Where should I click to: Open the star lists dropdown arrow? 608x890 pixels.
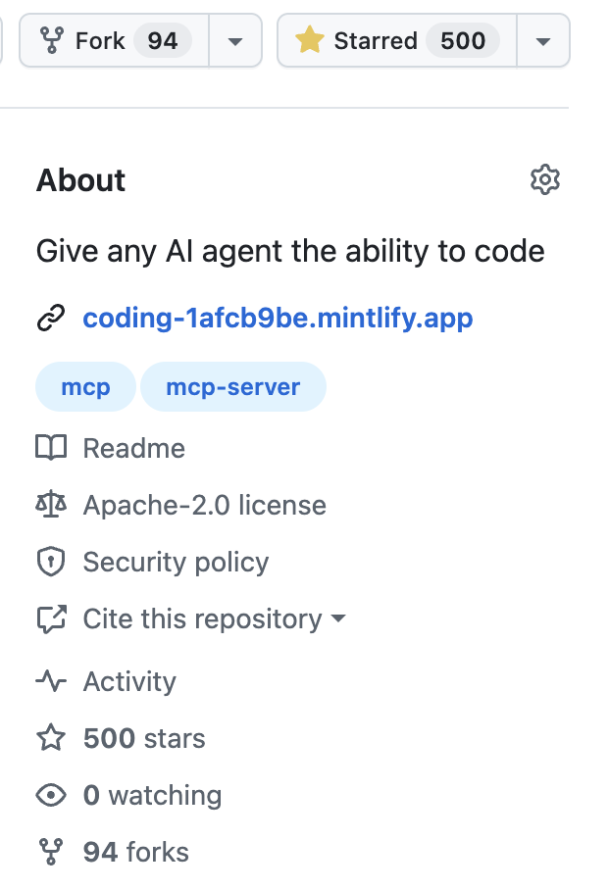click(x=542, y=40)
